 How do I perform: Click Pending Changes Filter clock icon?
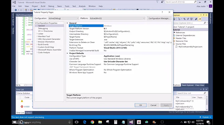click(179, 19)
